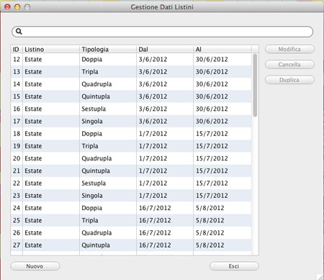
Task: Sort by the Listino column header
Action: pos(51,50)
